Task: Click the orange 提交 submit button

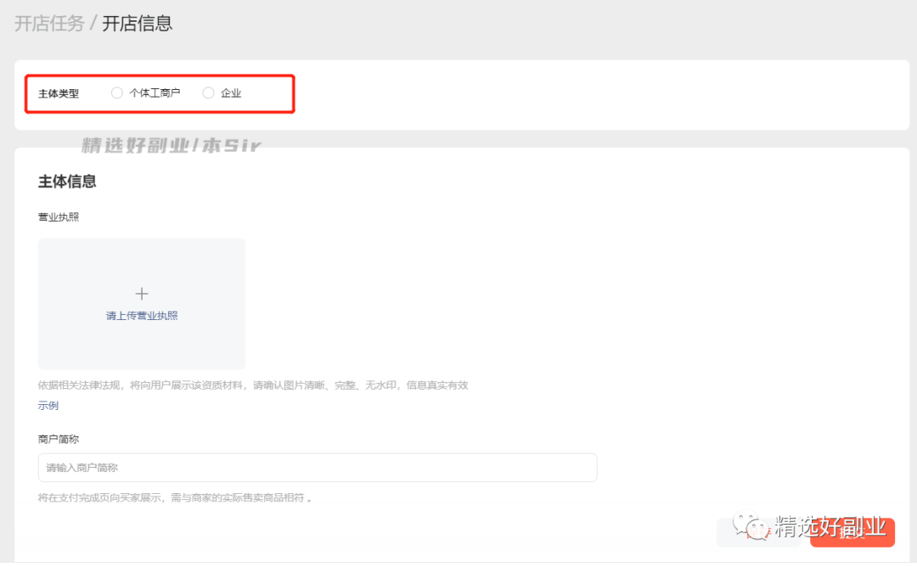Action: click(x=852, y=532)
